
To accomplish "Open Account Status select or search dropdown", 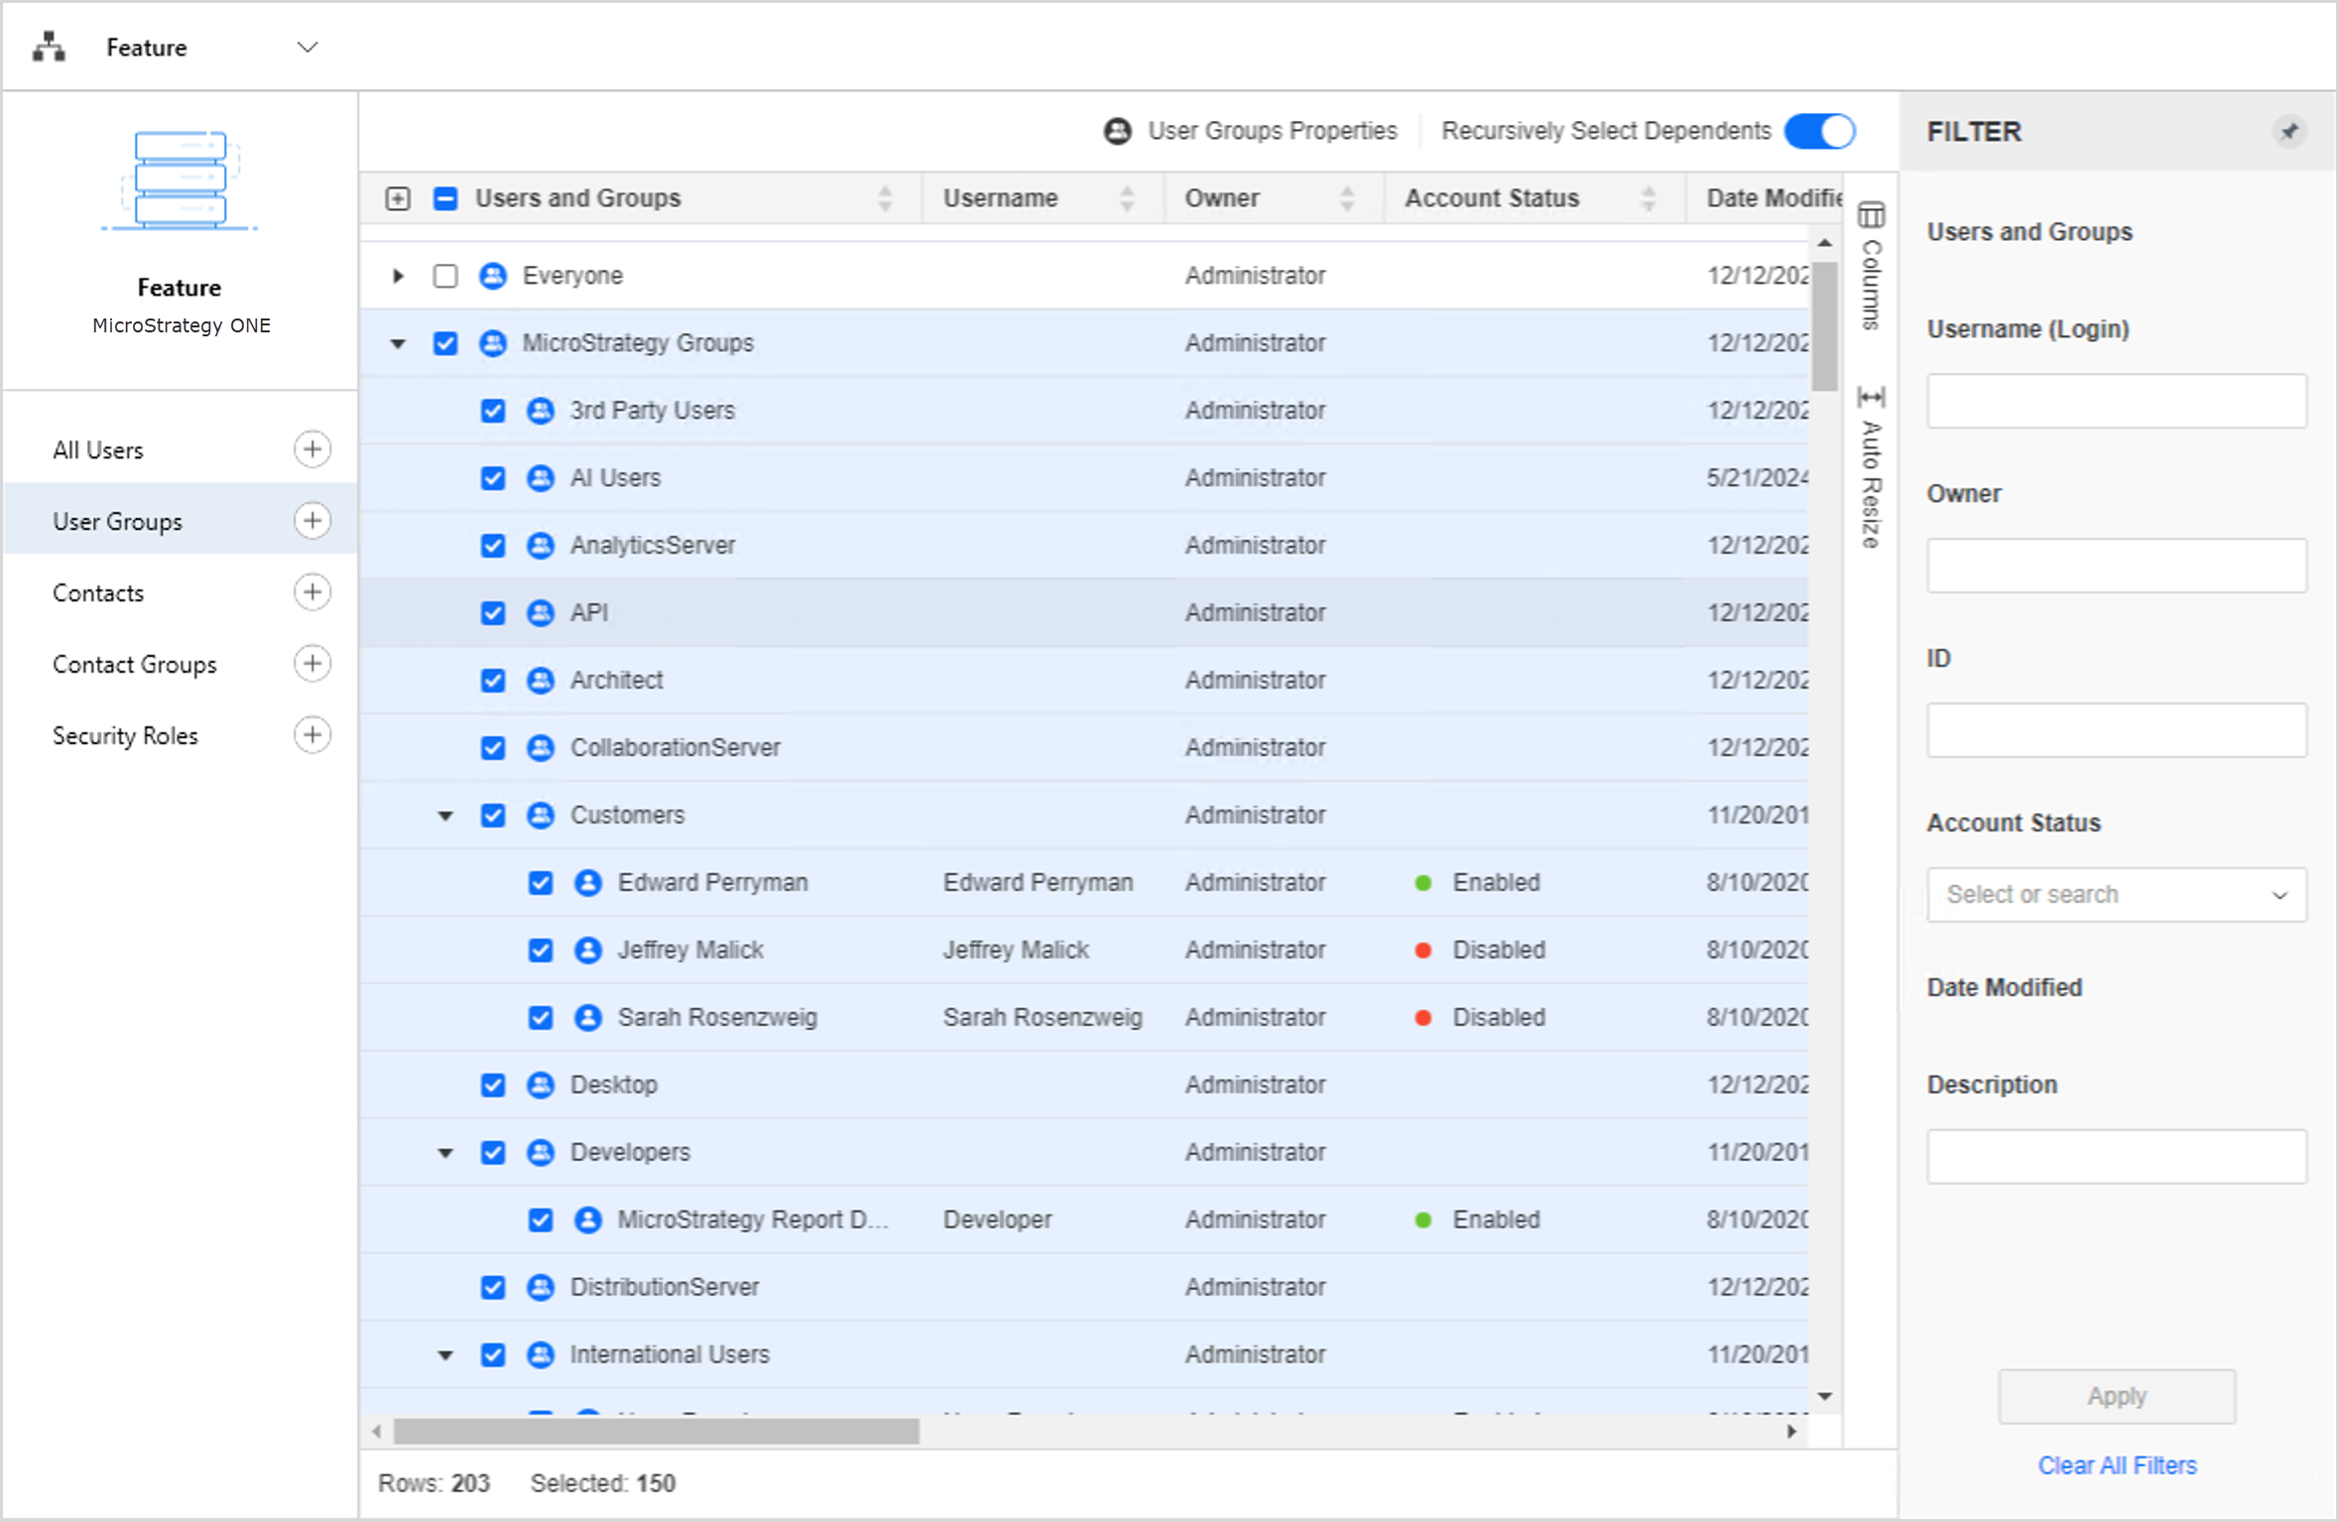I will pyautogui.click(x=2116, y=895).
